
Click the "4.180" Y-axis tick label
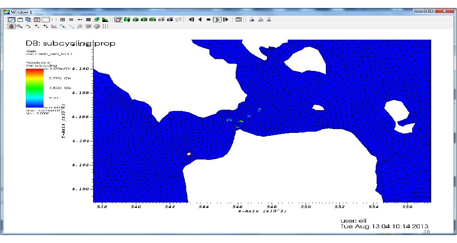pos(80,189)
